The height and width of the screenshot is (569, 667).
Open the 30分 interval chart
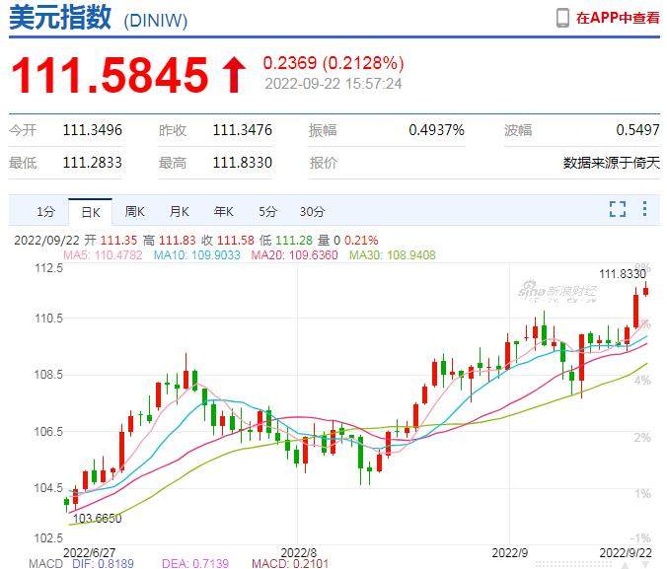[x=312, y=211]
